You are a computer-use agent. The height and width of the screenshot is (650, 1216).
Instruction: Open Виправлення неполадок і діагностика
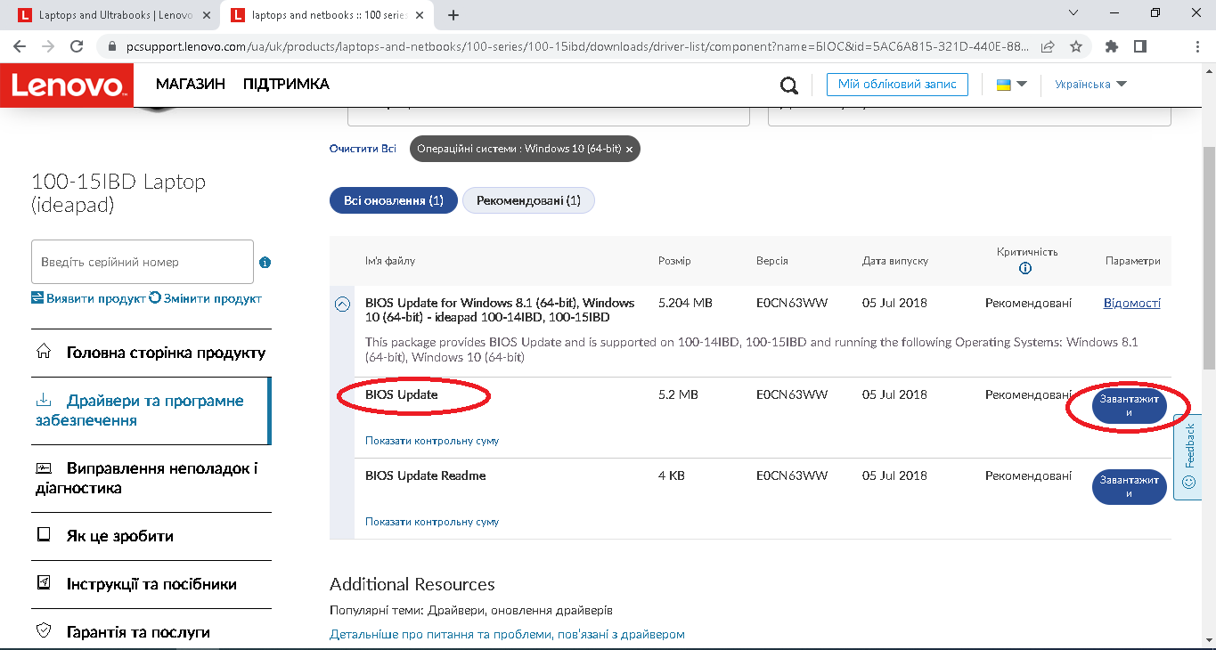[151, 478]
